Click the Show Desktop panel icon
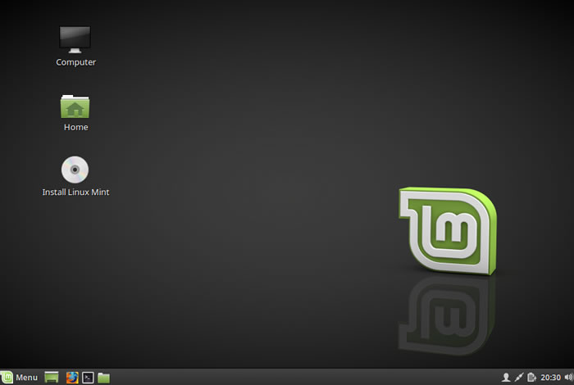This screenshot has height=385, width=574. [x=52, y=378]
